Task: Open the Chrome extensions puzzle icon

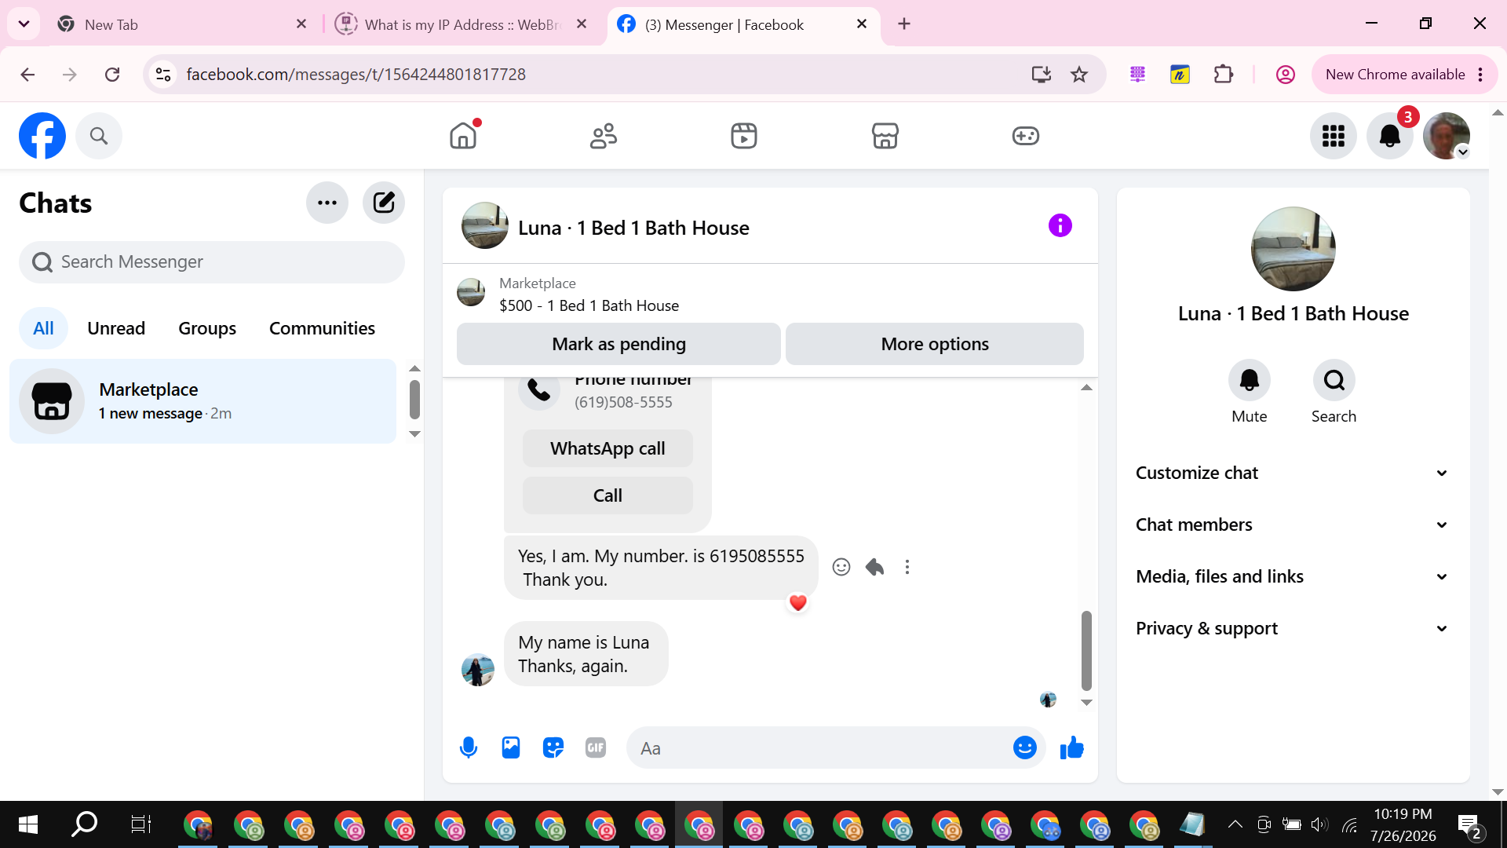Action: [x=1223, y=75]
